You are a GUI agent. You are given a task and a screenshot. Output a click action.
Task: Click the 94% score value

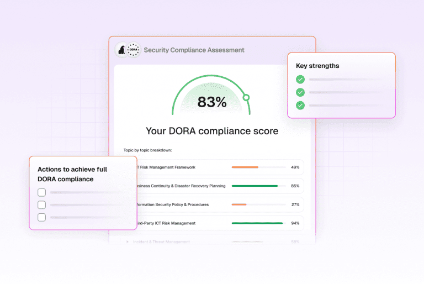point(295,223)
